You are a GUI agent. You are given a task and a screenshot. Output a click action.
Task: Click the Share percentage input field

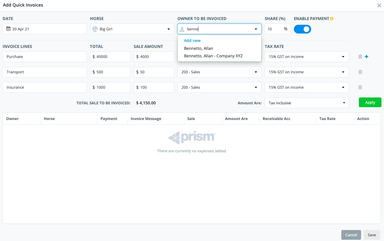(274, 29)
